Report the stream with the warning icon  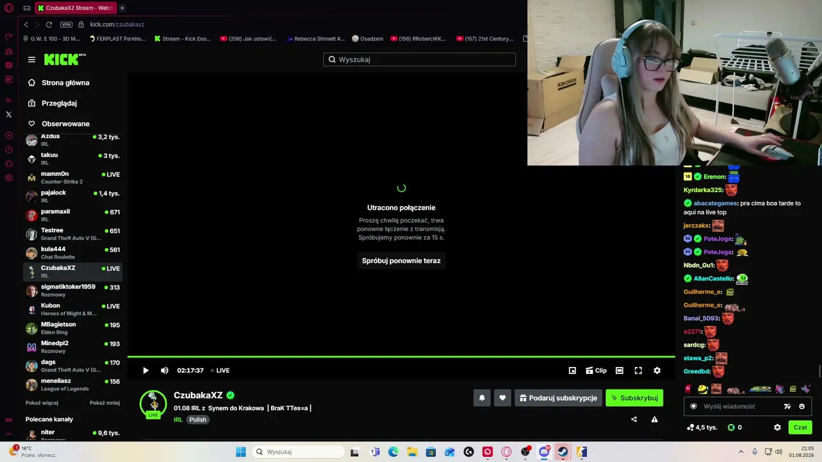point(654,420)
